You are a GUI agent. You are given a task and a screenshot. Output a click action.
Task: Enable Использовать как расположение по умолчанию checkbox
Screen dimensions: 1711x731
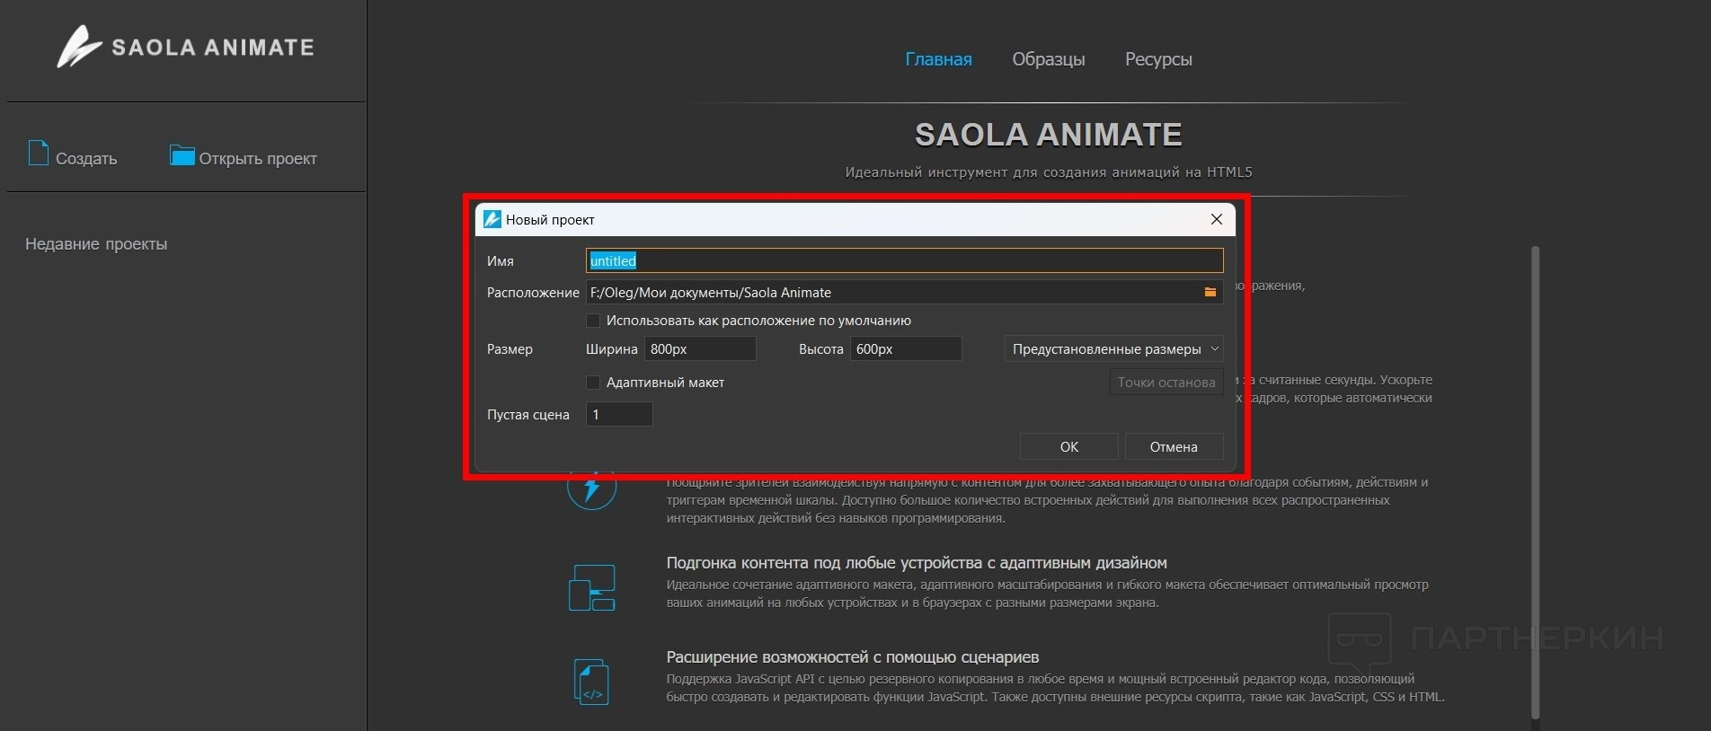(593, 321)
